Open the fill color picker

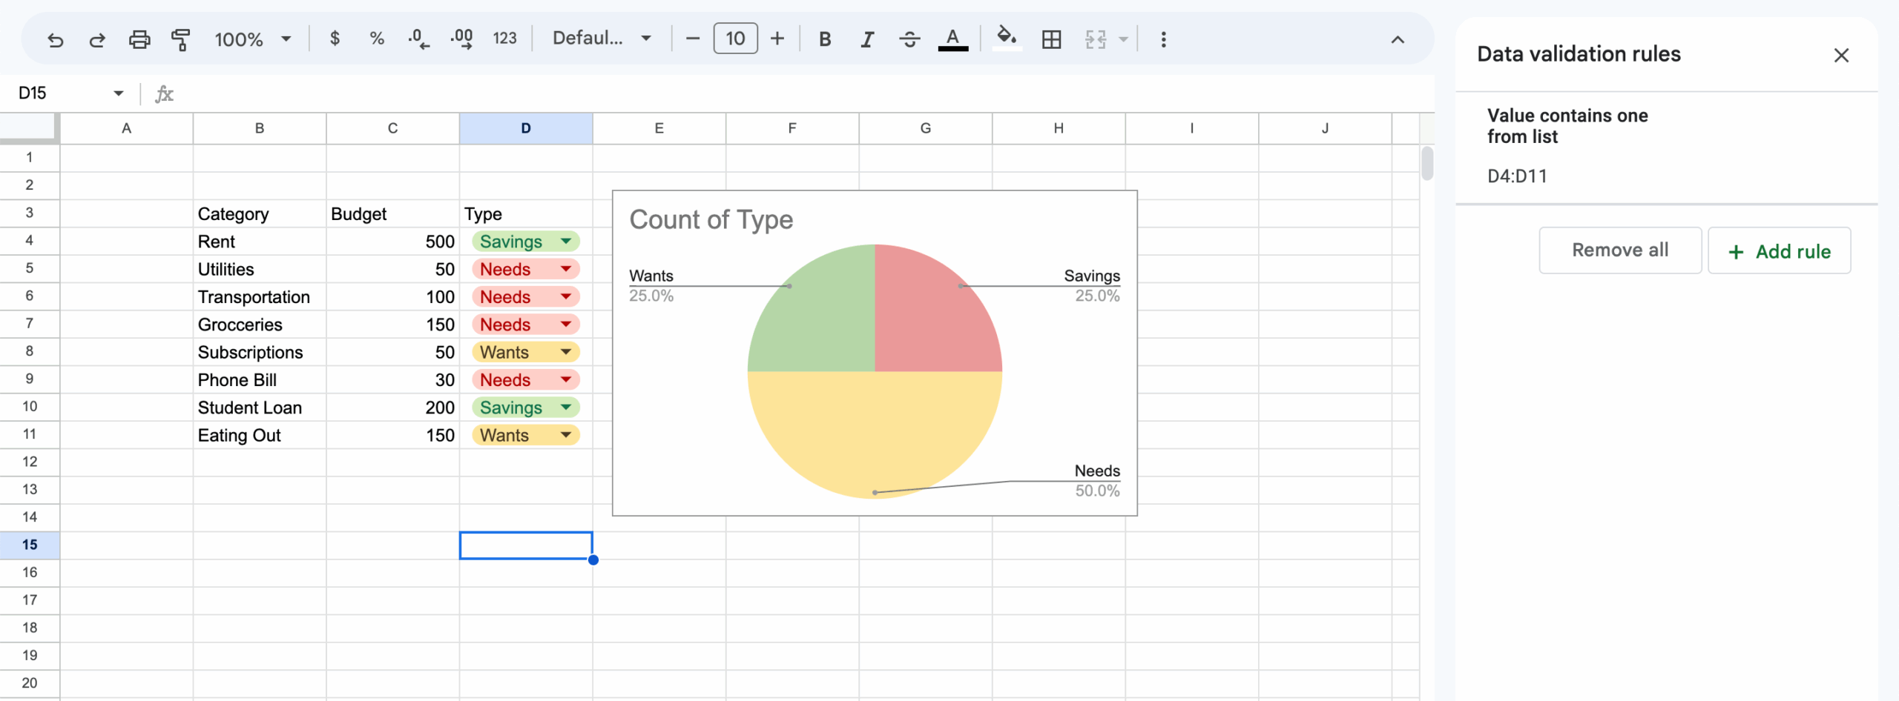pos(1007,38)
